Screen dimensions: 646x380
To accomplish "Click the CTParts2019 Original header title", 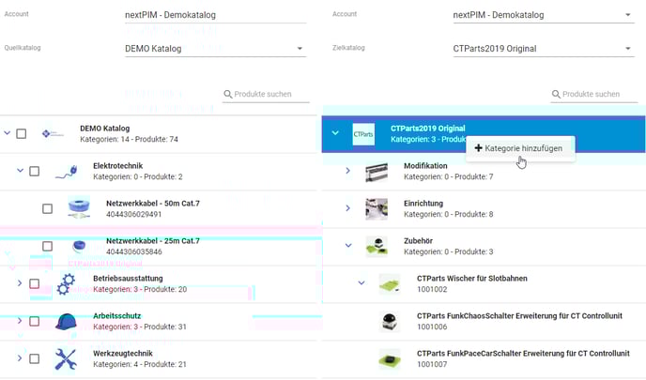I will click(427, 129).
